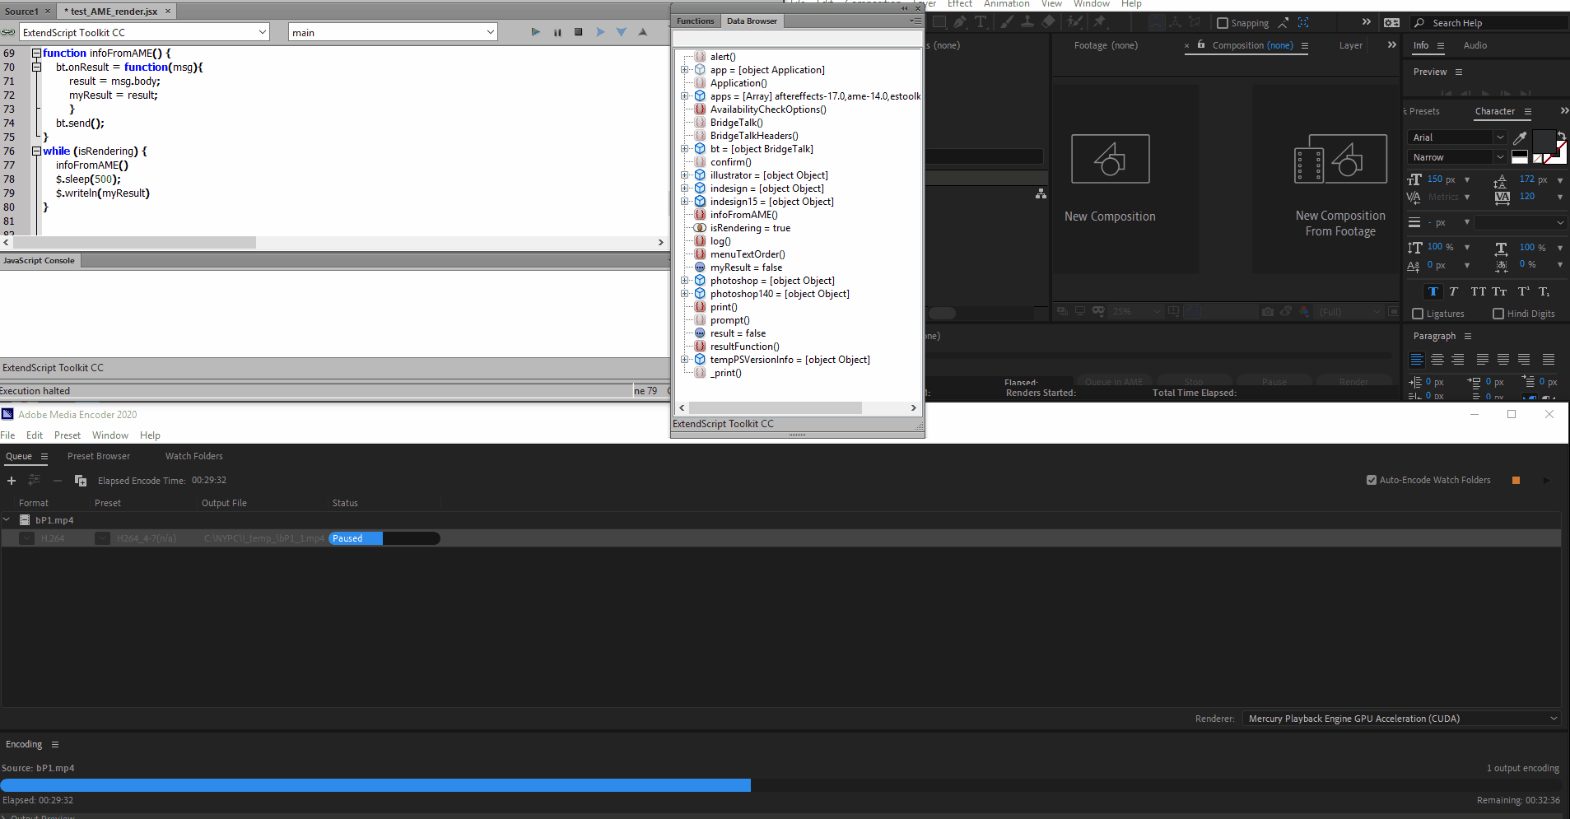Collapse the bP1.mp4 queue item
The image size is (1570, 819).
[x=7, y=519]
